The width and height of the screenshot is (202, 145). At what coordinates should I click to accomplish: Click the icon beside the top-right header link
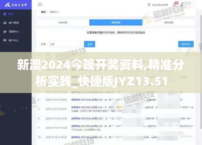149,5
